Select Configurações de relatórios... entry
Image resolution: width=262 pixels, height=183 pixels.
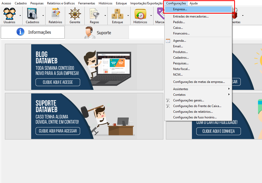coord(198,112)
